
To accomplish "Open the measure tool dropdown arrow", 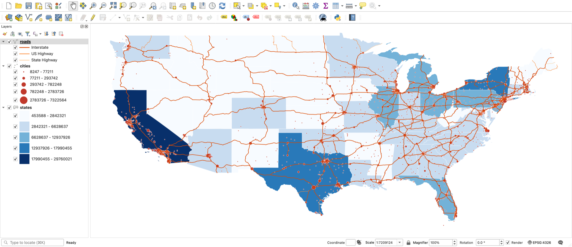I will click(x=355, y=6).
